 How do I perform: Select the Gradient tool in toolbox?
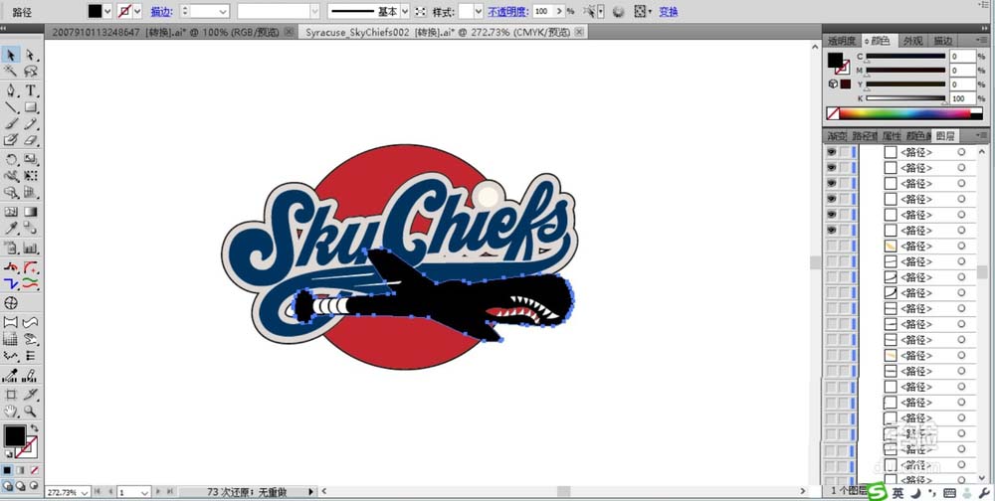point(30,212)
